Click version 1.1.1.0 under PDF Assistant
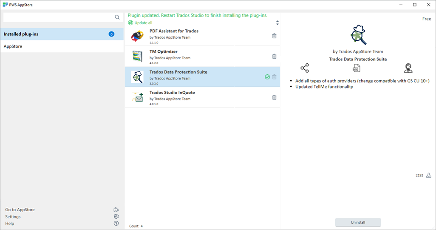 [154, 43]
